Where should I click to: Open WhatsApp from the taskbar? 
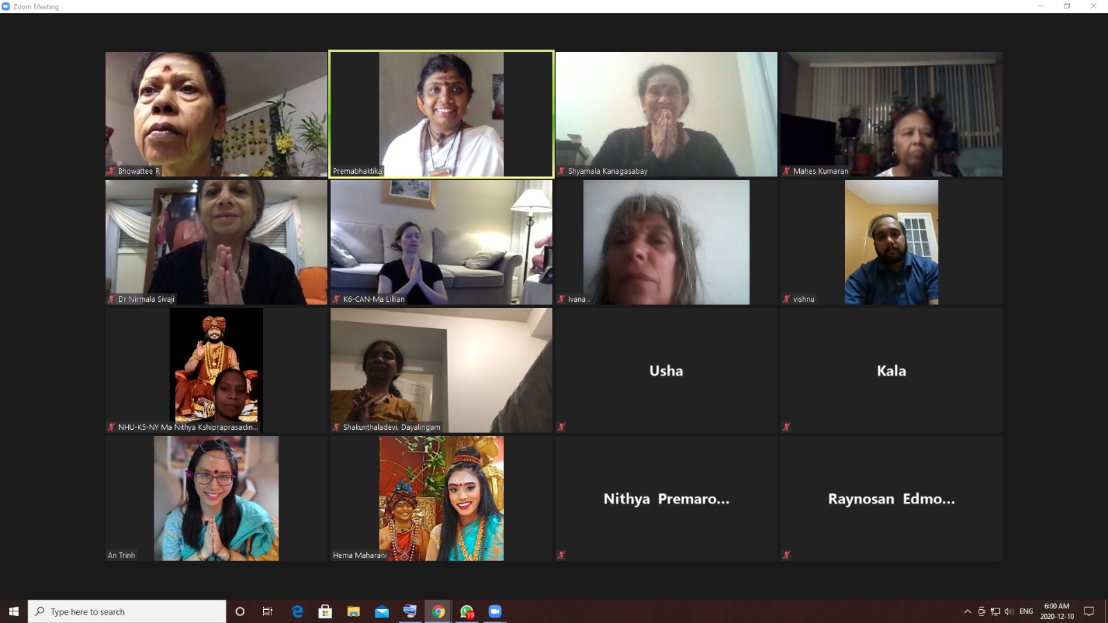[467, 611]
